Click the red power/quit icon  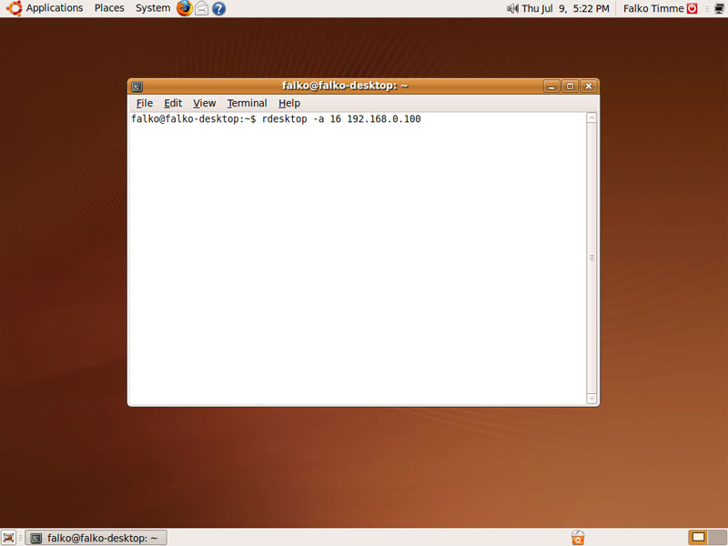click(693, 8)
